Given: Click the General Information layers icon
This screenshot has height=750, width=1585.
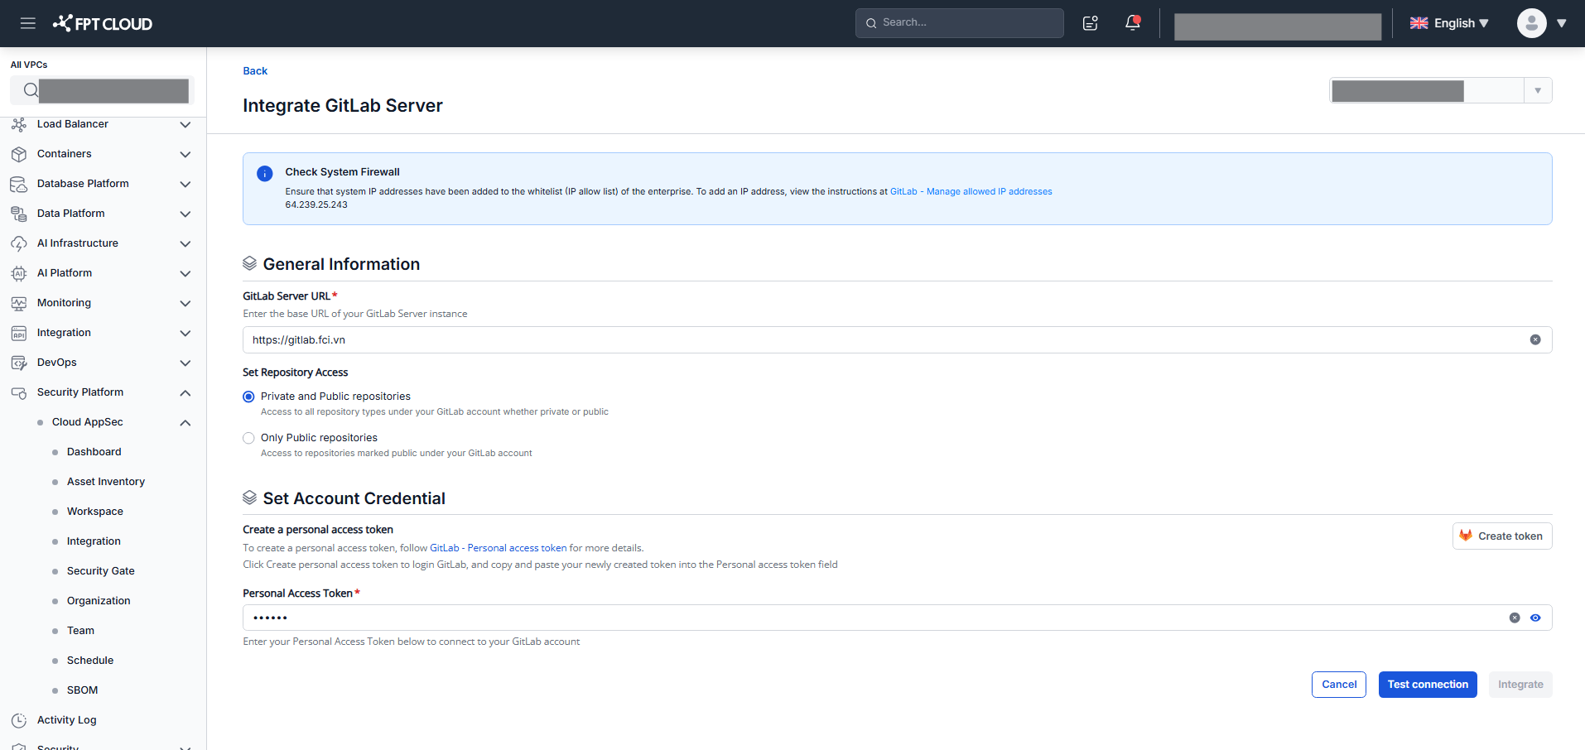Looking at the screenshot, I should [x=249, y=263].
